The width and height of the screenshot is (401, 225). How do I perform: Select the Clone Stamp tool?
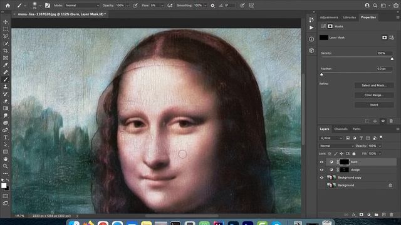(6, 87)
